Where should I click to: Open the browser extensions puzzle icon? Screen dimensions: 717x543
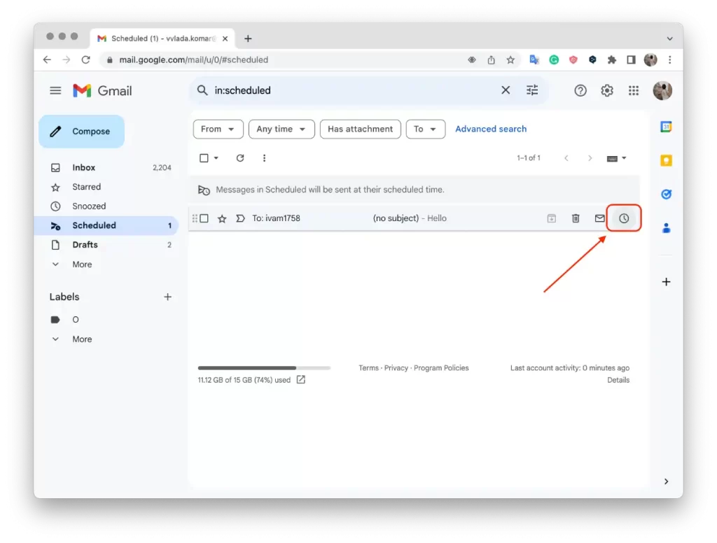coord(612,60)
